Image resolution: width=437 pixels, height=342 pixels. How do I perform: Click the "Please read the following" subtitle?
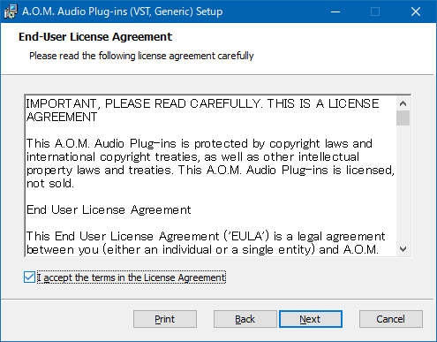tap(141, 56)
